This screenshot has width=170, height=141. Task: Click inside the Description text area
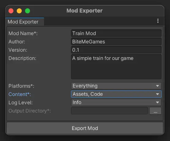[x=116, y=67]
